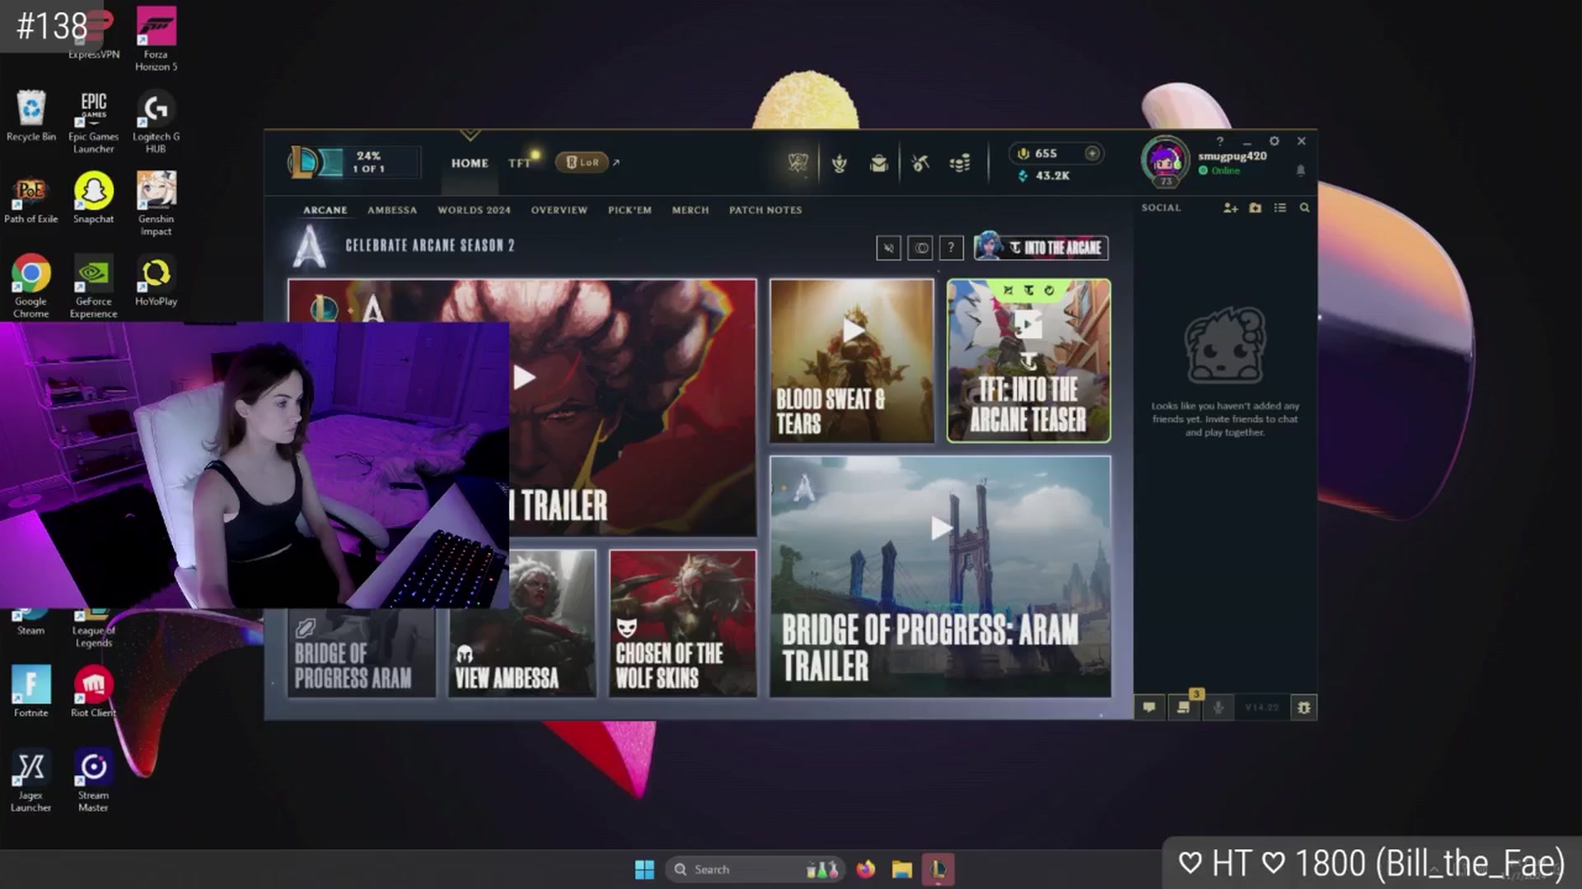
Task: Play the Bridge of Progress: ARAM Trailer
Action: tap(940, 576)
